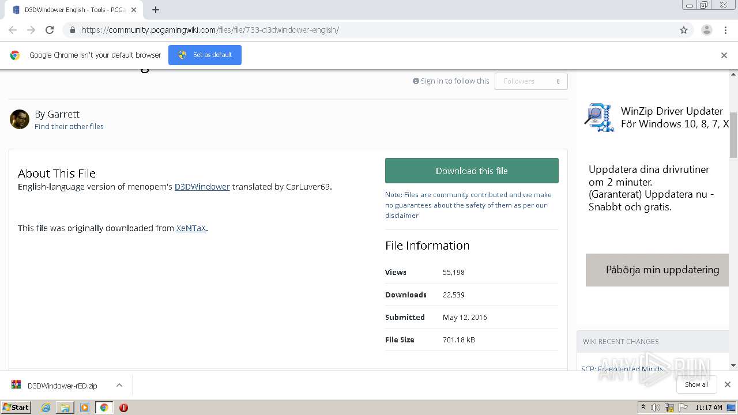Open Find their other files link
The height and width of the screenshot is (415, 738).
click(69, 126)
